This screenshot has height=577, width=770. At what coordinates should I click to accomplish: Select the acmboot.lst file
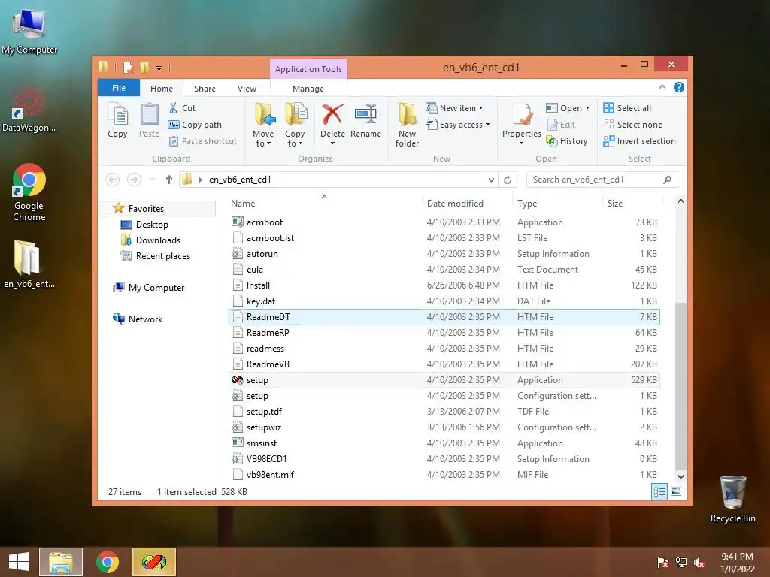[444, 238]
